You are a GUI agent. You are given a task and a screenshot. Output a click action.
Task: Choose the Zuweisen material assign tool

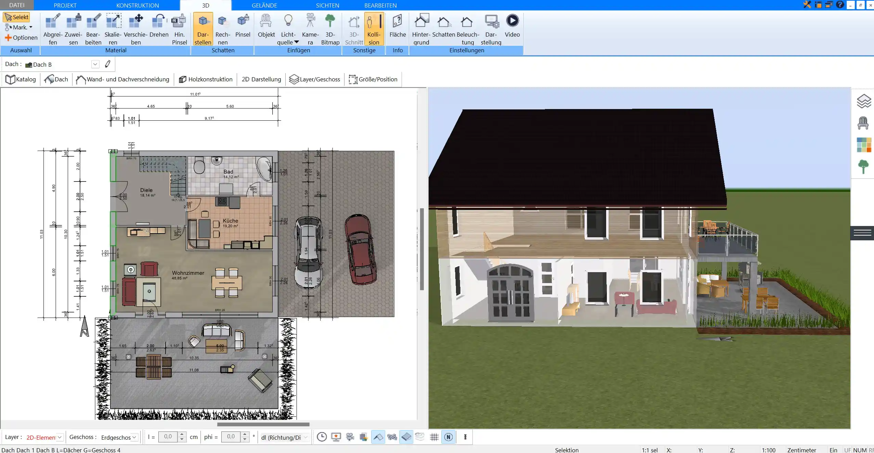[x=74, y=29]
